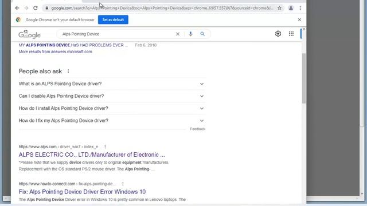The height and width of the screenshot is (206, 367).
Task: Open ALPS ELECTRIC CO., LTD. Manufacturer result
Action: [x=92, y=154]
